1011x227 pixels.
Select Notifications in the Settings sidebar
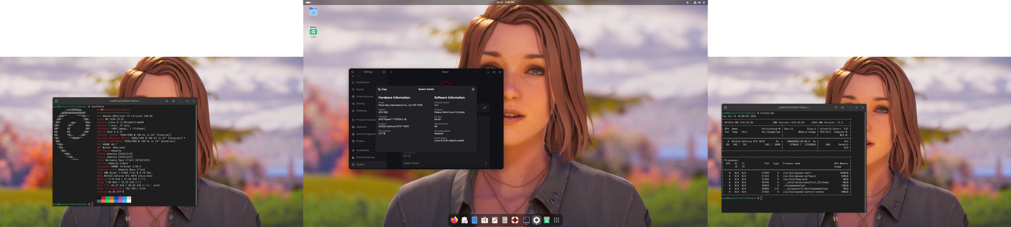click(x=368, y=82)
